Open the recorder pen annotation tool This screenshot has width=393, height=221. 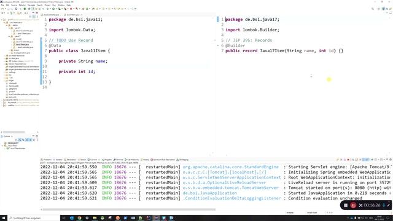click(x=389, y=205)
